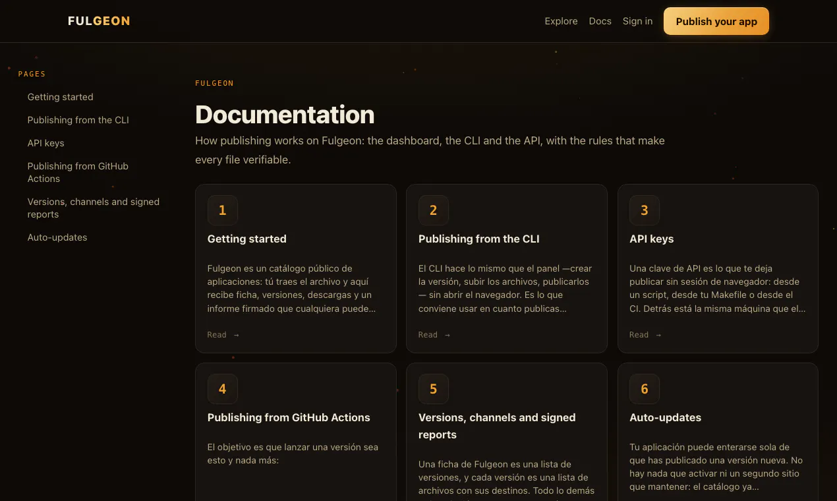837x501 pixels.
Task: Click the number 5 badge on the Versions card
Action: [434, 389]
